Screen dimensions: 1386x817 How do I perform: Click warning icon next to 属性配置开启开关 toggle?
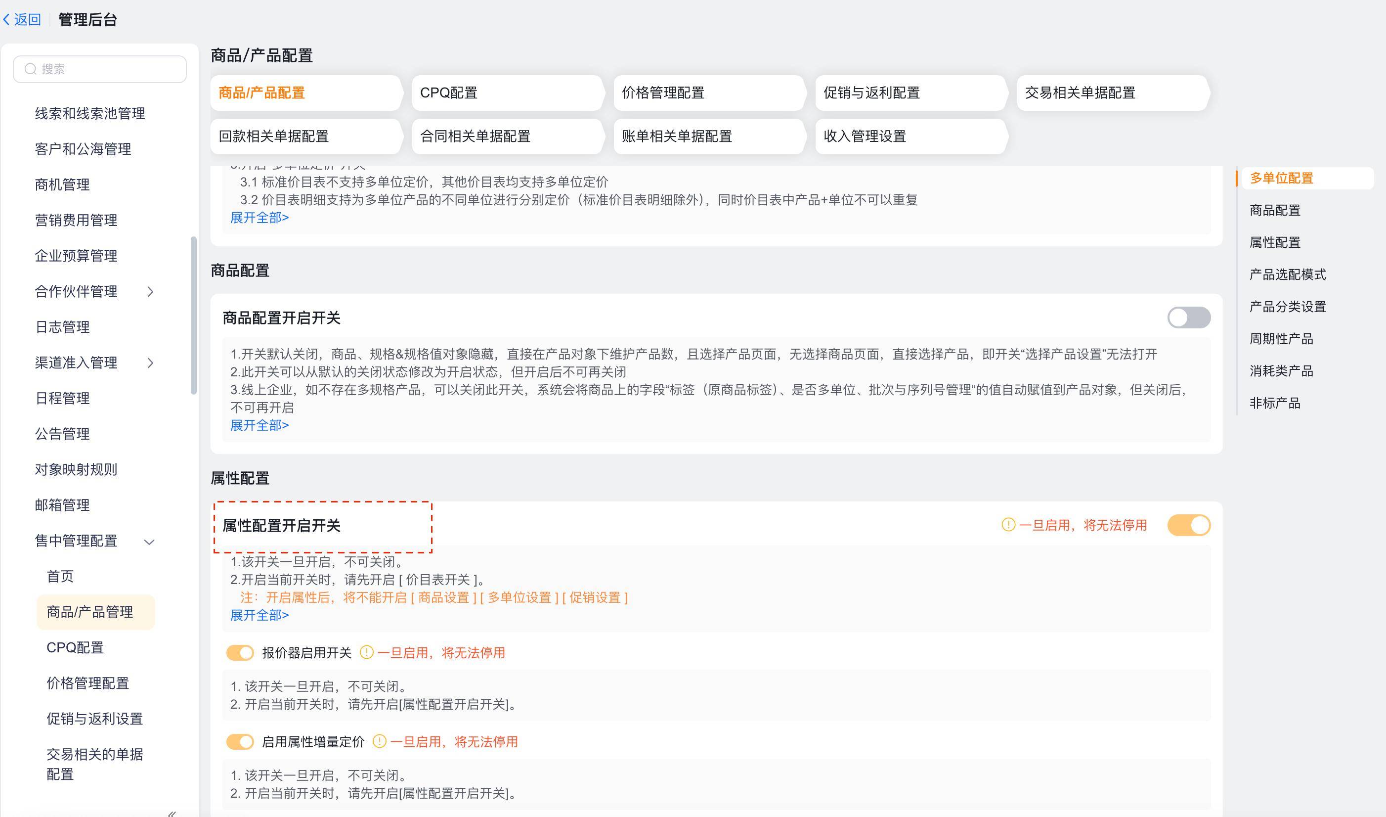(1008, 525)
